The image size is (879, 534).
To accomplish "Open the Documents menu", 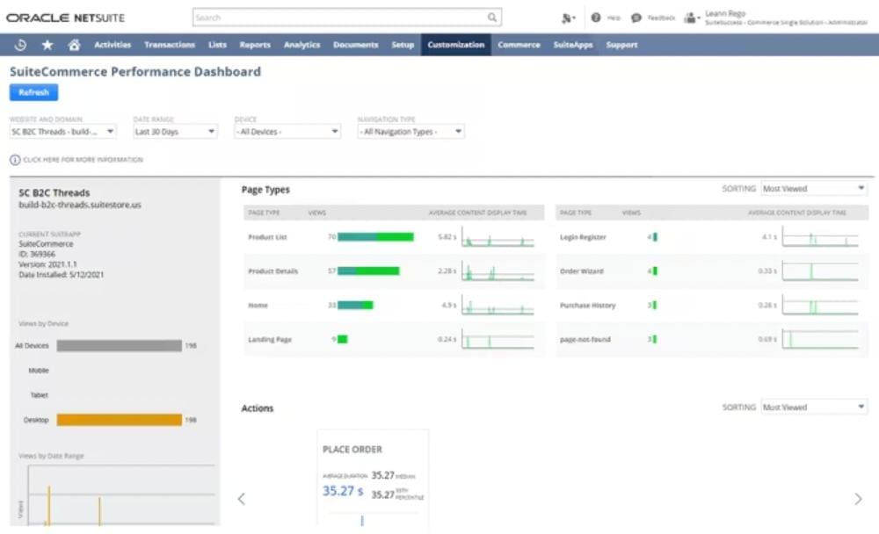I will [355, 45].
